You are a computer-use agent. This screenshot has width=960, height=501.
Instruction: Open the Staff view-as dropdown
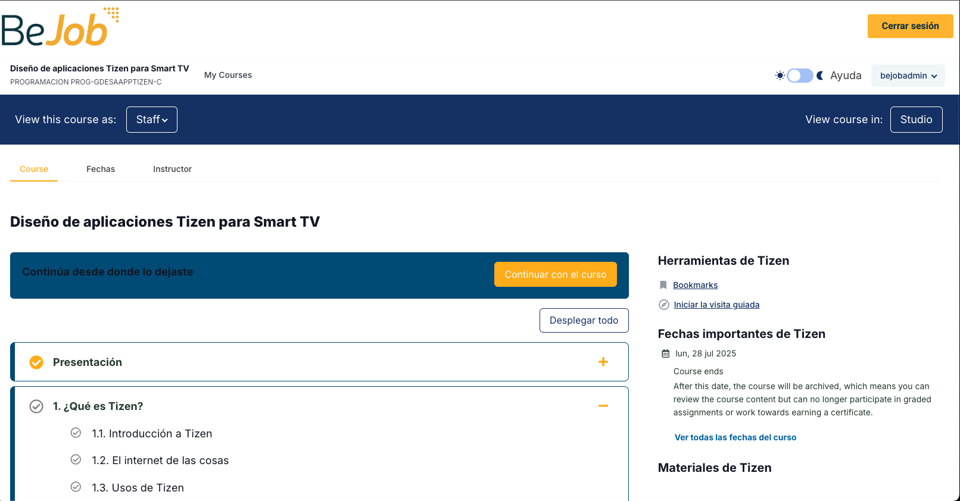coord(152,120)
